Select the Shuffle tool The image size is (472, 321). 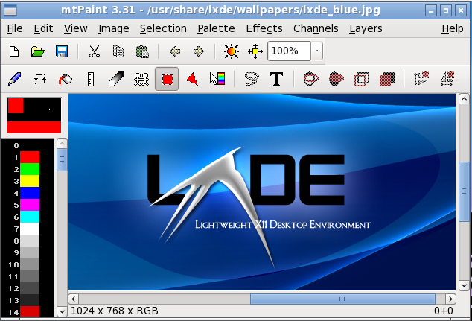(x=40, y=79)
